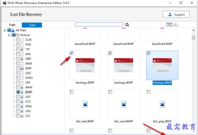Check the .JPG type checkbox

[18, 111]
